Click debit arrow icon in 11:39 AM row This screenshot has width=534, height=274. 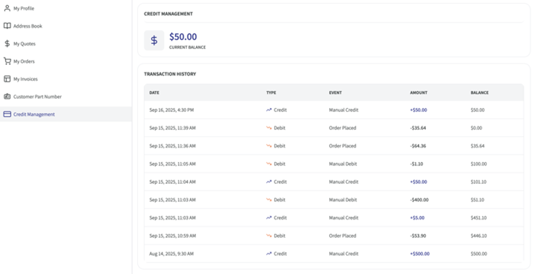[269, 128]
